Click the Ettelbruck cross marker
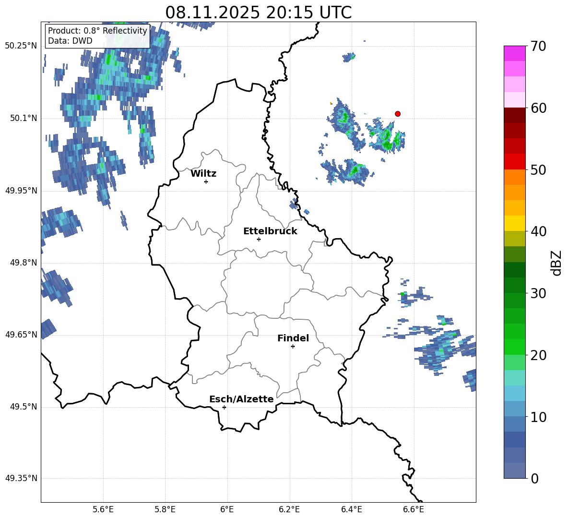Image resolution: width=568 pixels, height=519 pixels. pos(259,239)
